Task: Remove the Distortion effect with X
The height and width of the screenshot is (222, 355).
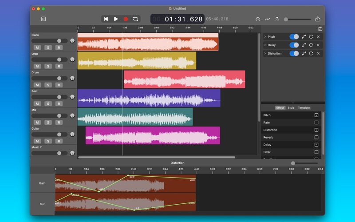Action: click(x=318, y=53)
